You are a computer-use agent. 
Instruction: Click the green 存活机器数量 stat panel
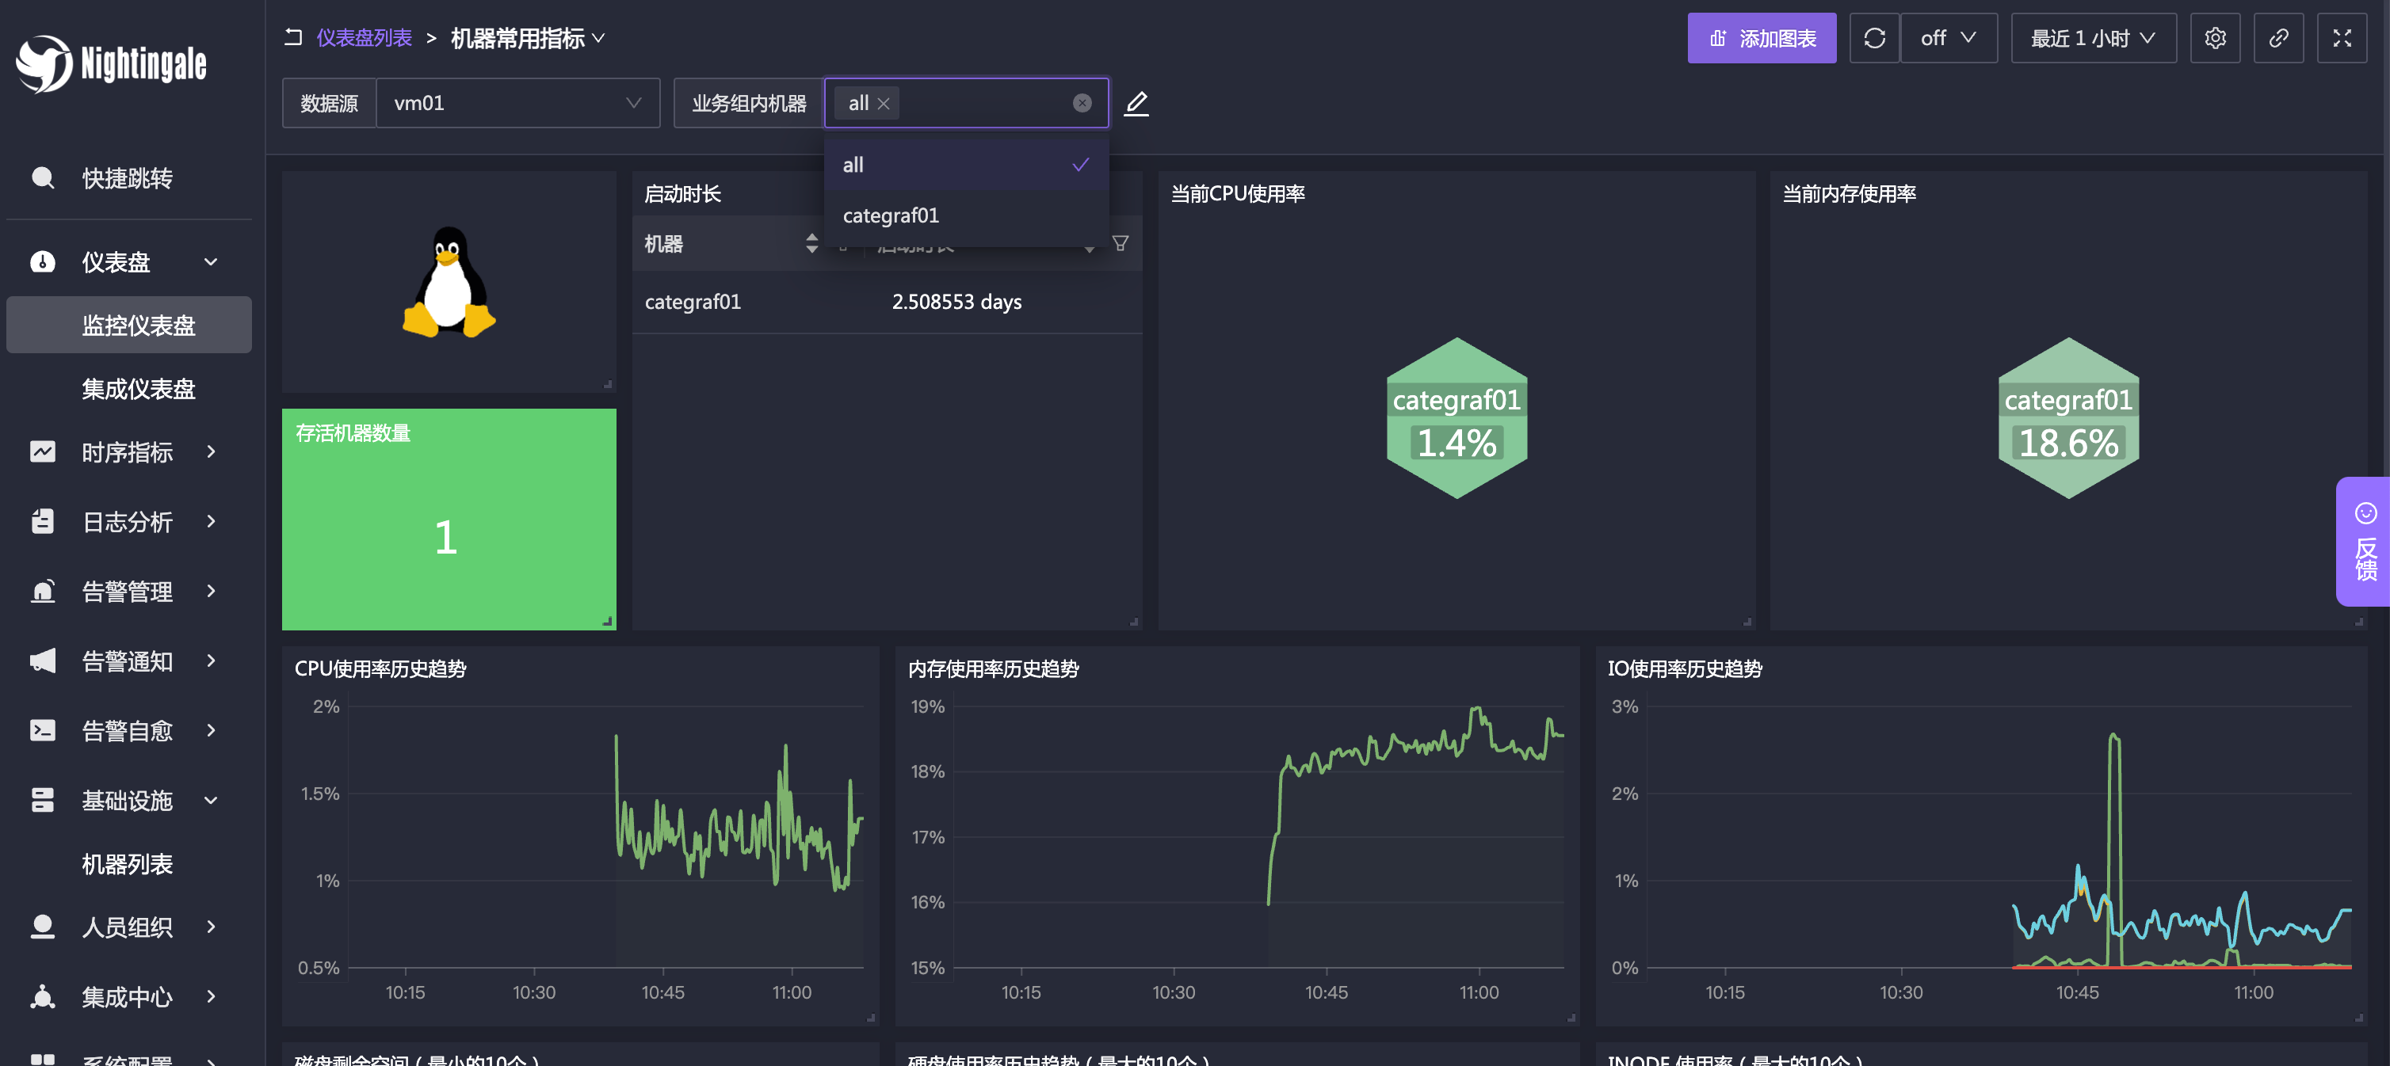click(449, 519)
